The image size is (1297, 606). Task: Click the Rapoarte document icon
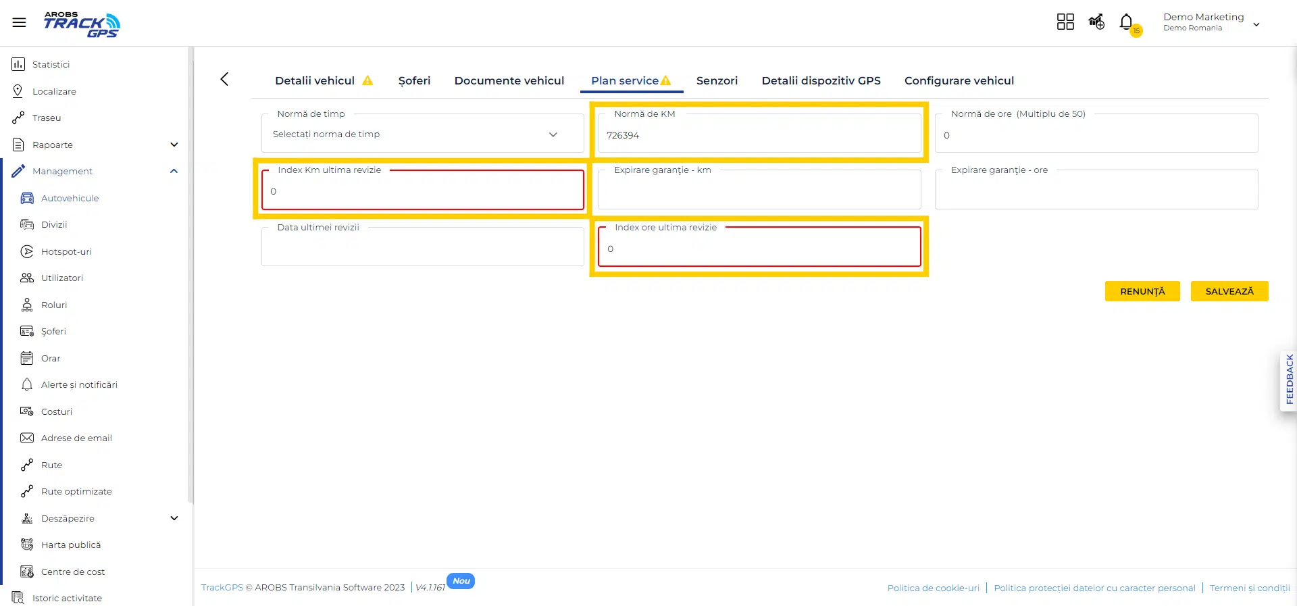click(18, 145)
